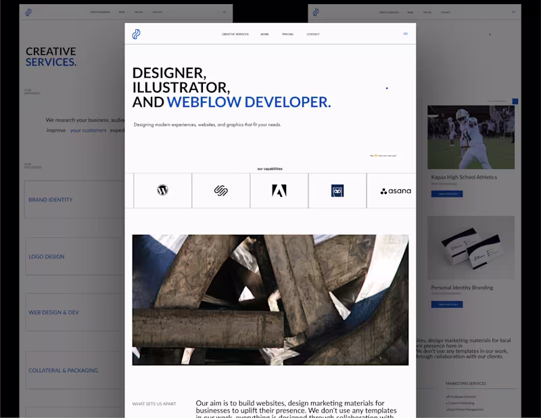Click Kapaa High School Athletics title

click(x=464, y=177)
